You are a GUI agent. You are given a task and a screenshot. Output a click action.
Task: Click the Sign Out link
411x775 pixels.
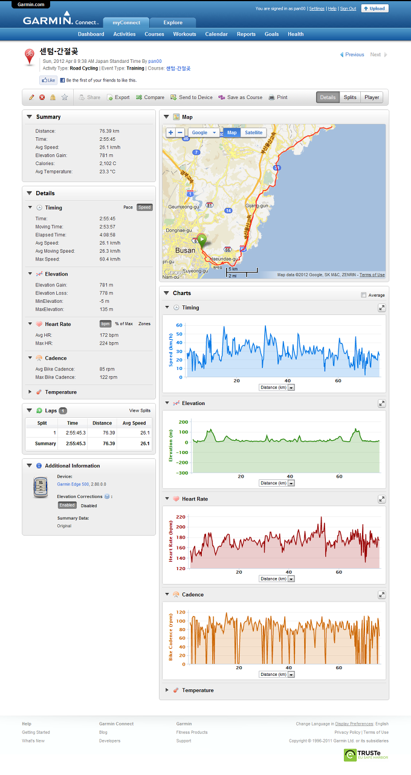point(348,8)
